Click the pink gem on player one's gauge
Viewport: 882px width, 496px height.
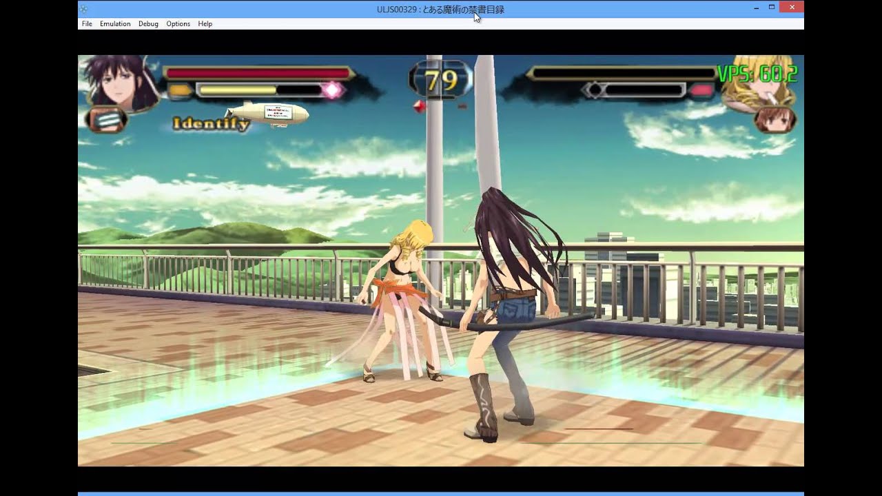pyautogui.click(x=333, y=90)
